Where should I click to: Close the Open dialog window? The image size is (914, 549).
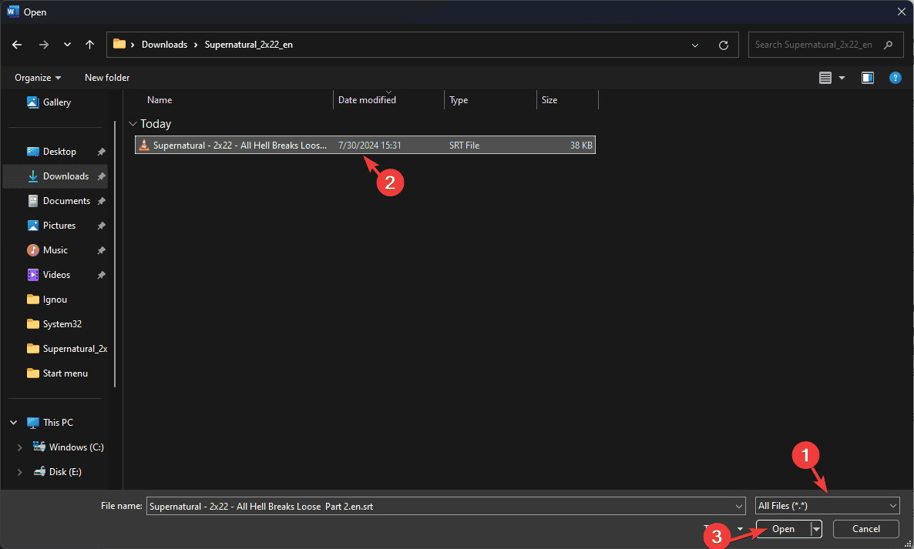point(901,12)
